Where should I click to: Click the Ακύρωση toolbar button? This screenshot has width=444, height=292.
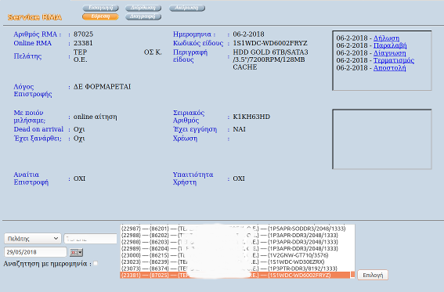tap(187, 8)
